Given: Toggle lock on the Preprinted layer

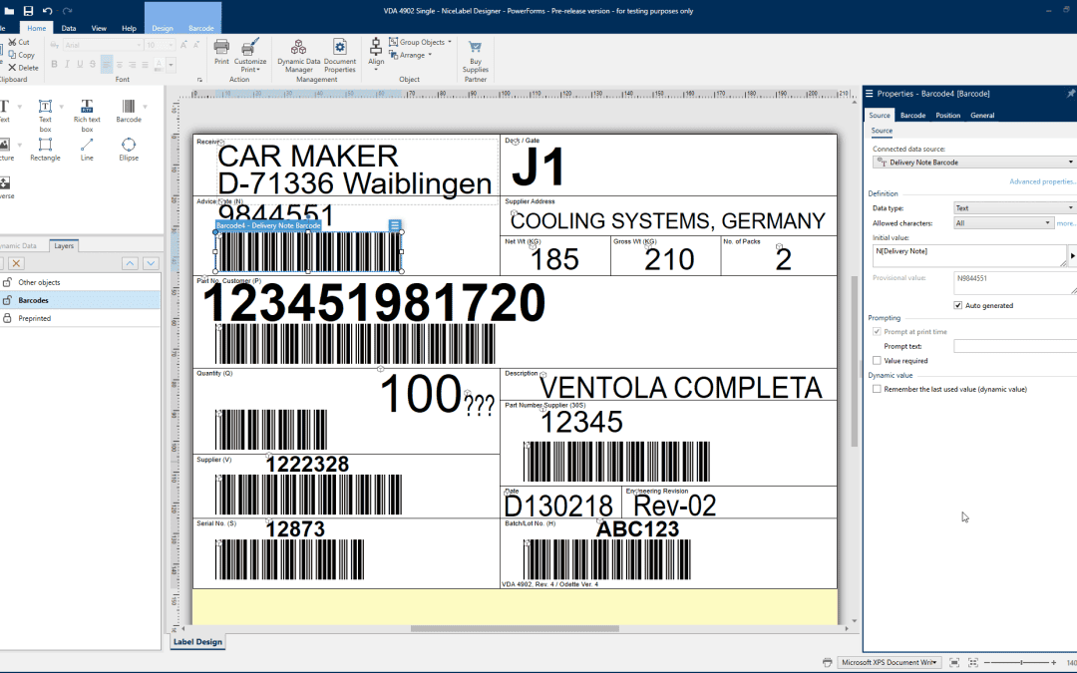Looking at the screenshot, I should coord(8,318).
